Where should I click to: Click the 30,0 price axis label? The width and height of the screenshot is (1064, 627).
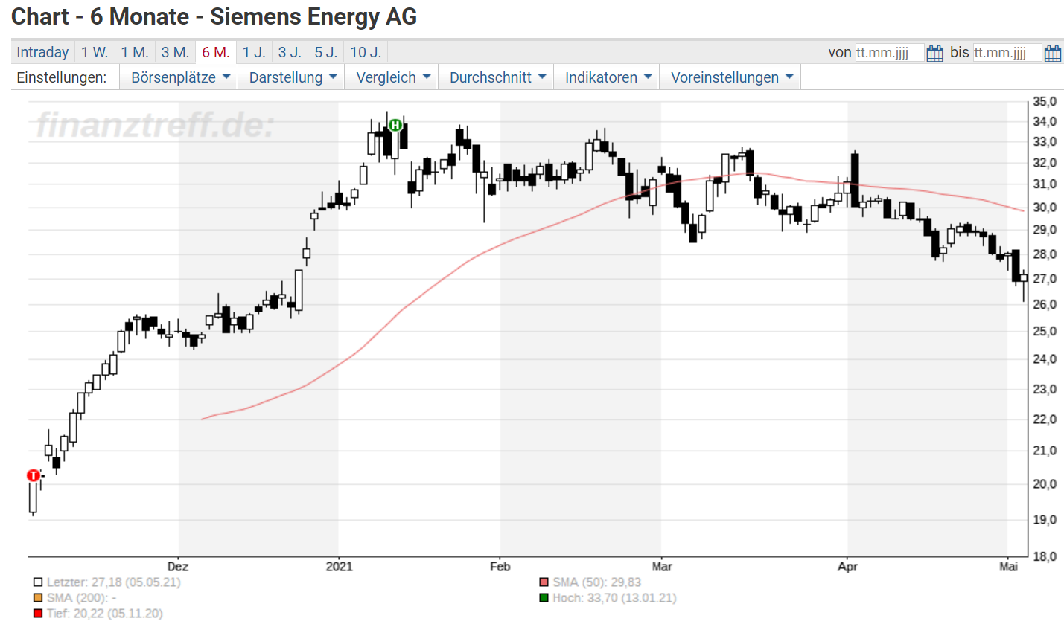coord(1045,208)
